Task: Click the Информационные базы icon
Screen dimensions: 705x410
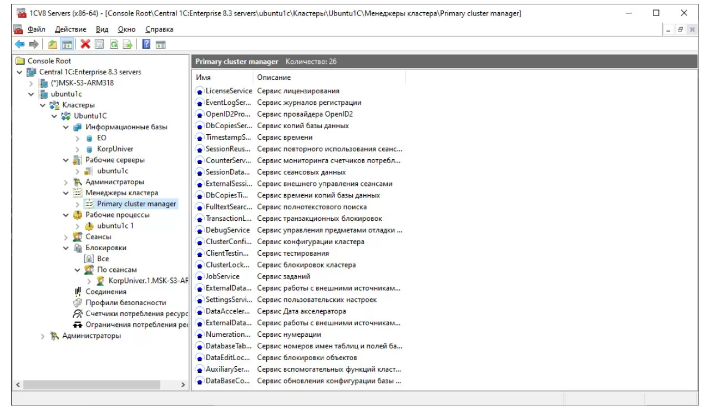Action: click(78, 127)
